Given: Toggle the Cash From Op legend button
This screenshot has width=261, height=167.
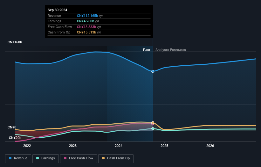Looking at the screenshot, I should click(116, 158).
